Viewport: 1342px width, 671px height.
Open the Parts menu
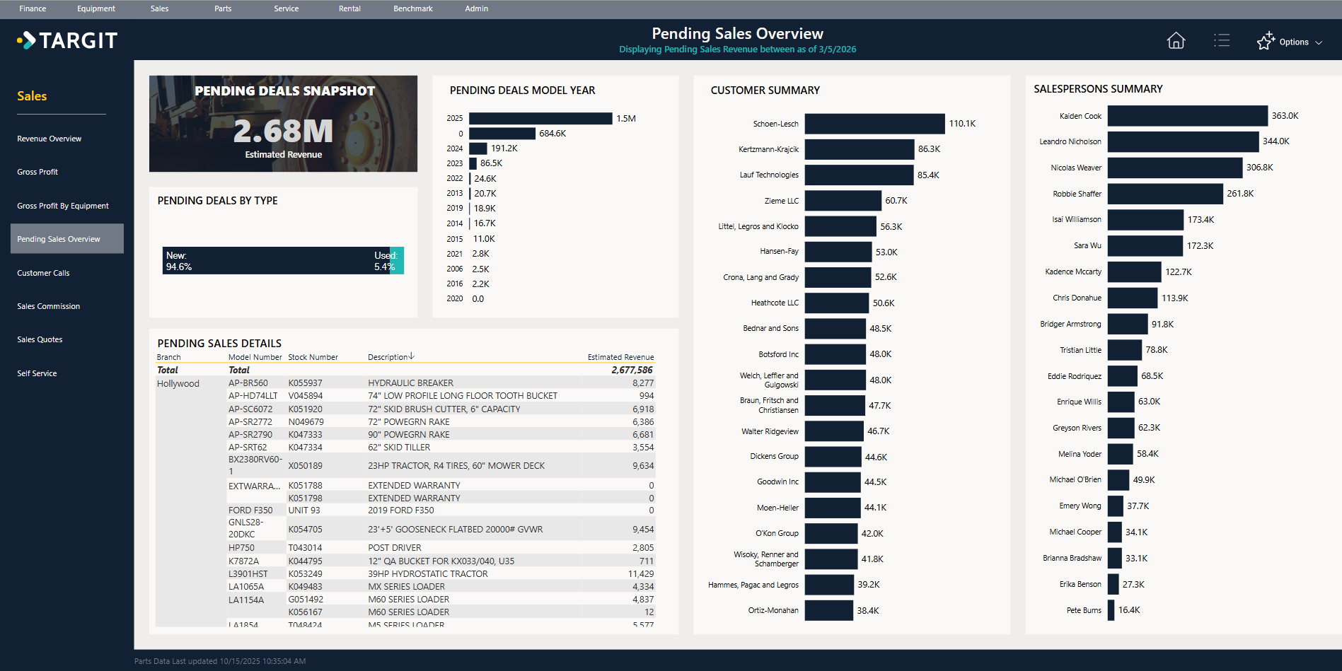click(x=222, y=8)
